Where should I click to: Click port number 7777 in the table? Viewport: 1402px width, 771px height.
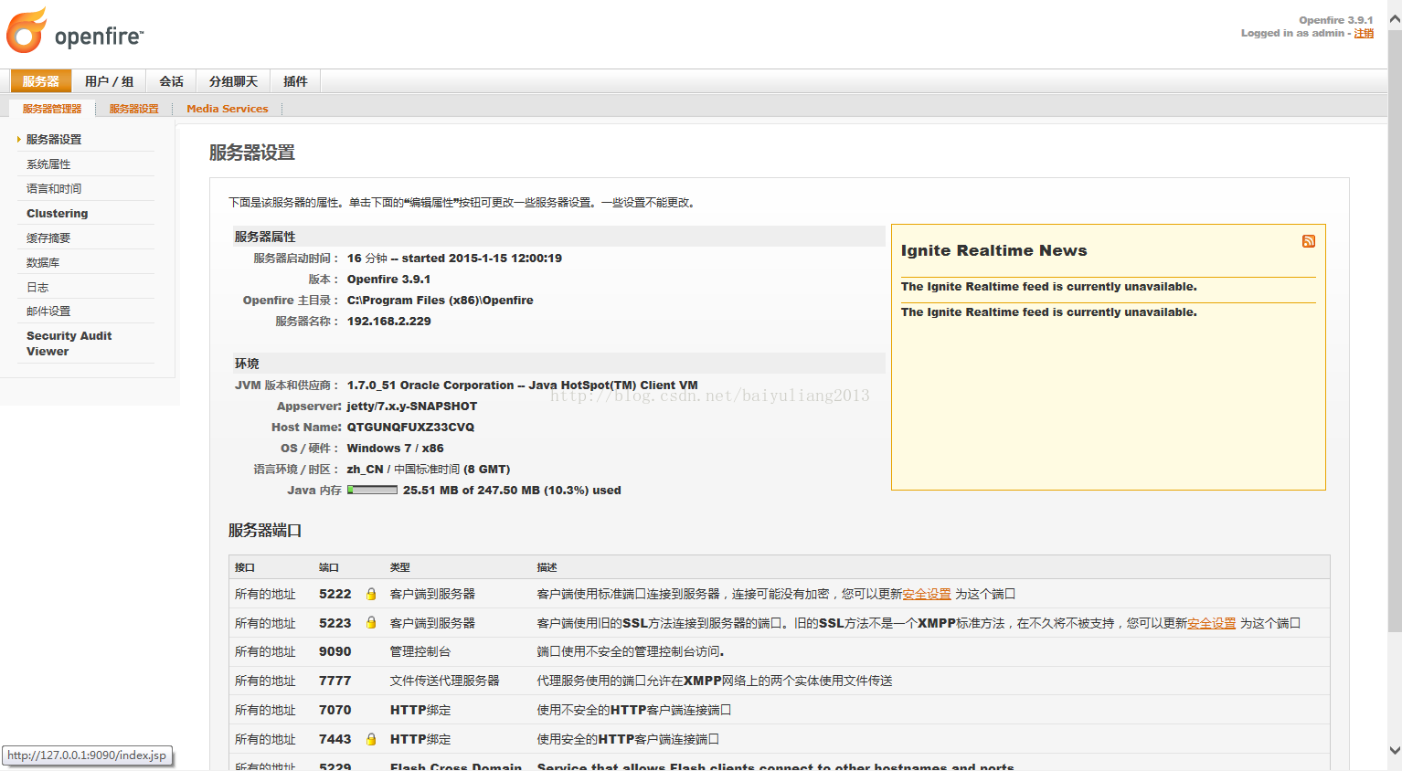click(335, 681)
